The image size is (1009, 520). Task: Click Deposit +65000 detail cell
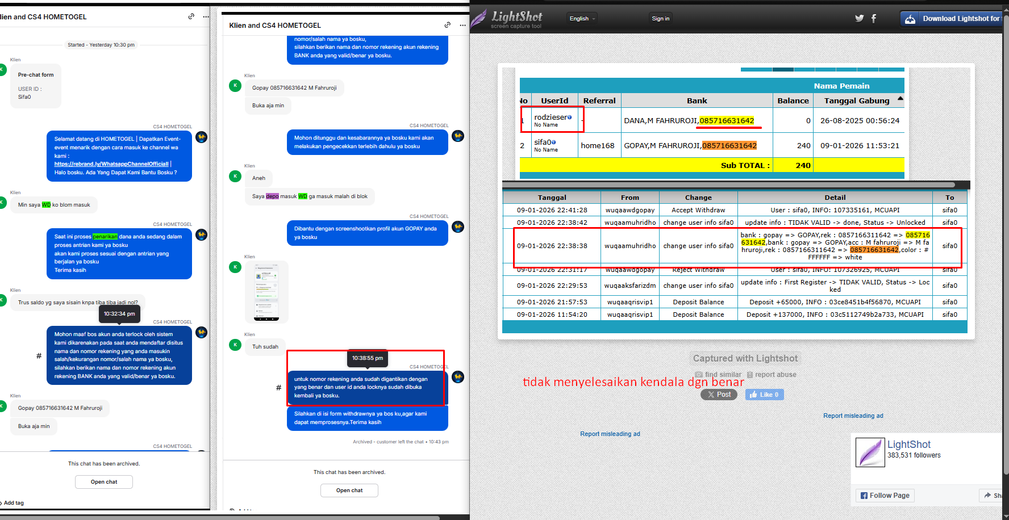click(835, 302)
